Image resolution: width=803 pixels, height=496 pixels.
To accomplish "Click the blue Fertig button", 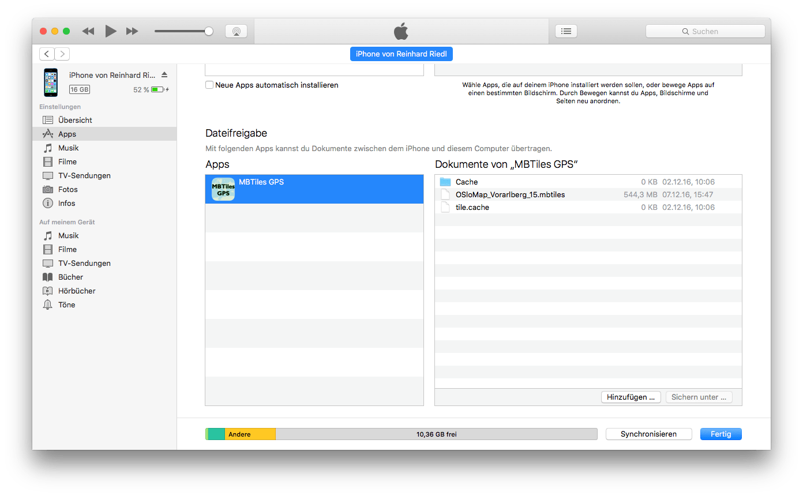I will 721,434.
